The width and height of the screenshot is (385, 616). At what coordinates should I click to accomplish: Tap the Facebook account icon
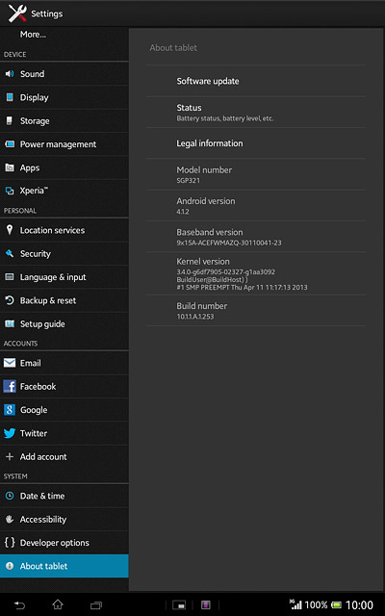pyautogui.click(x=10, y=386)
